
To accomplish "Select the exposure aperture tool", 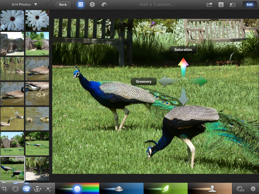I will click(x=16, y=188).
